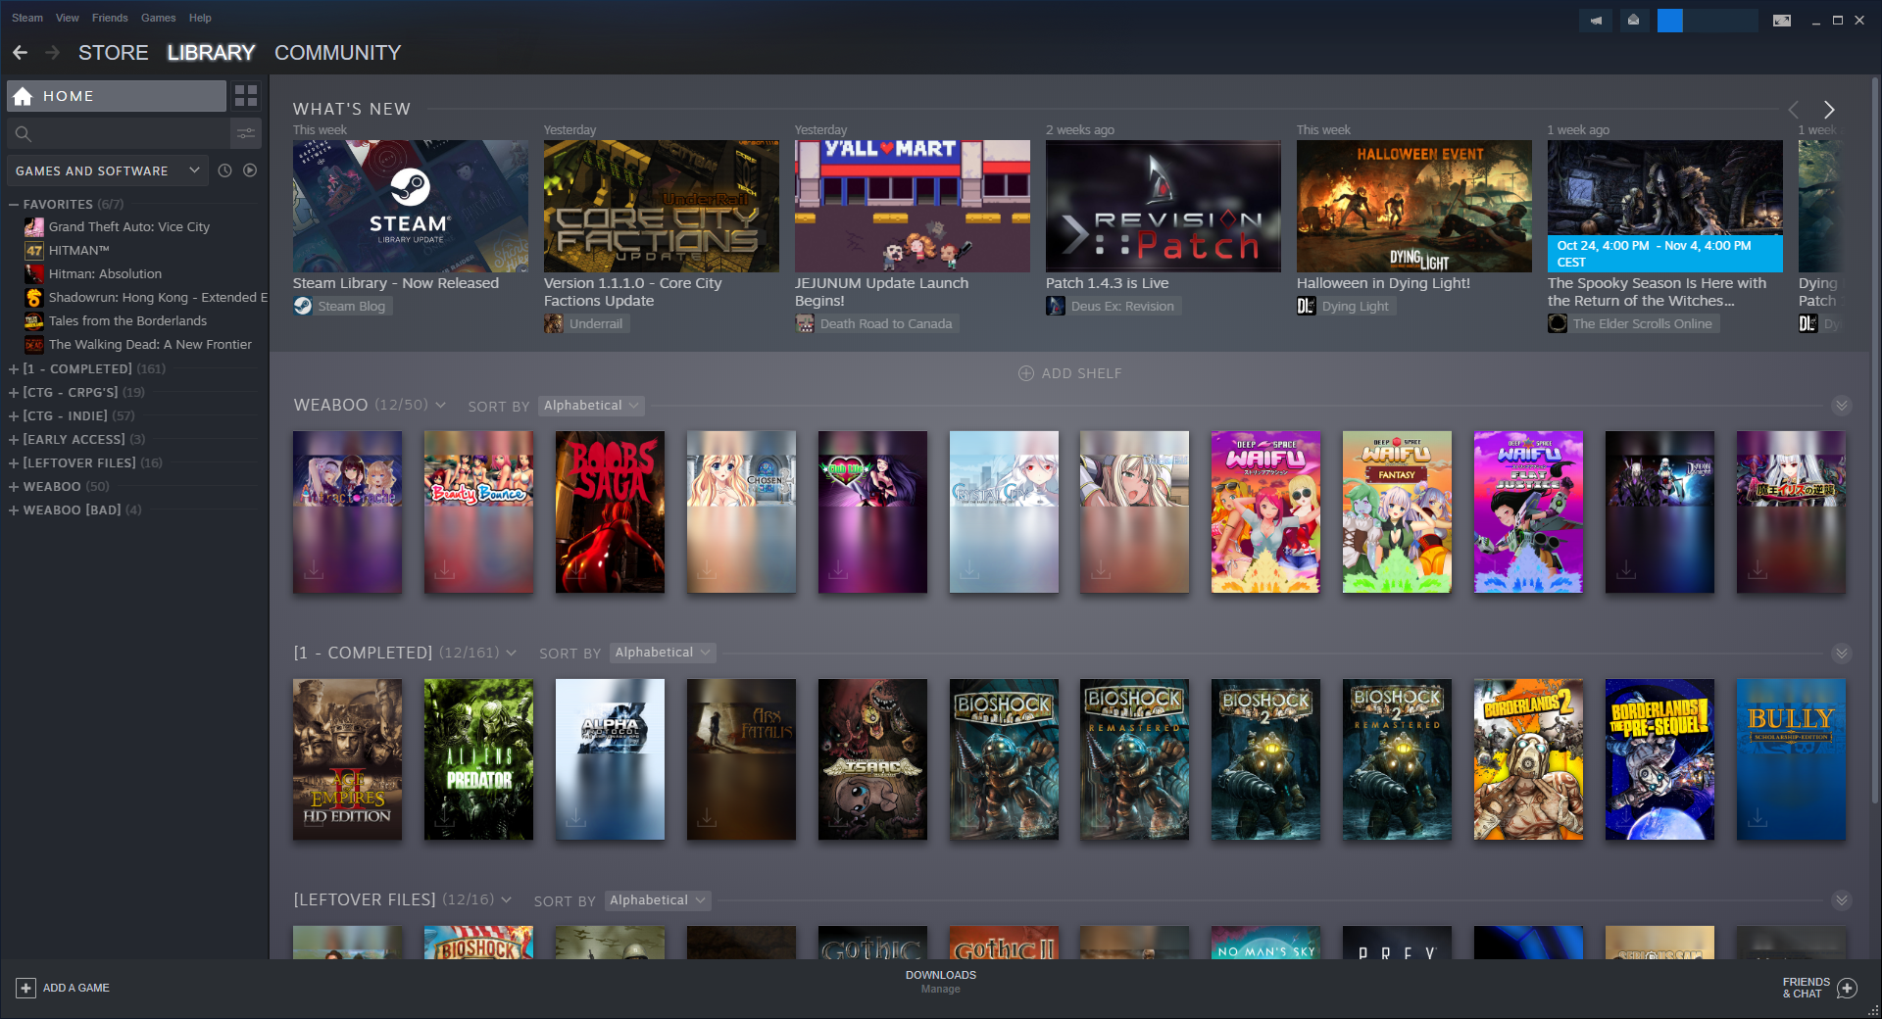Open the HOME library view
1882x1019 pixels.
117,96
